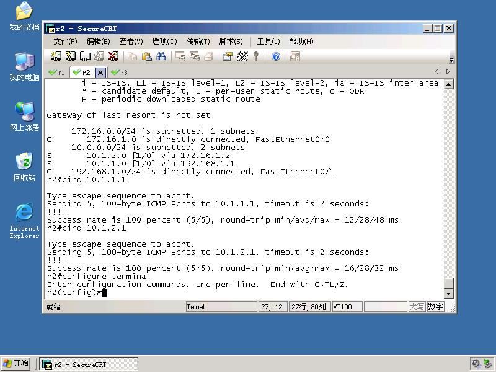The height and width of the screenshot is (372, 496).
Task: Click the 'r2#ping 10.1.1.1' line
Action: 86,180
